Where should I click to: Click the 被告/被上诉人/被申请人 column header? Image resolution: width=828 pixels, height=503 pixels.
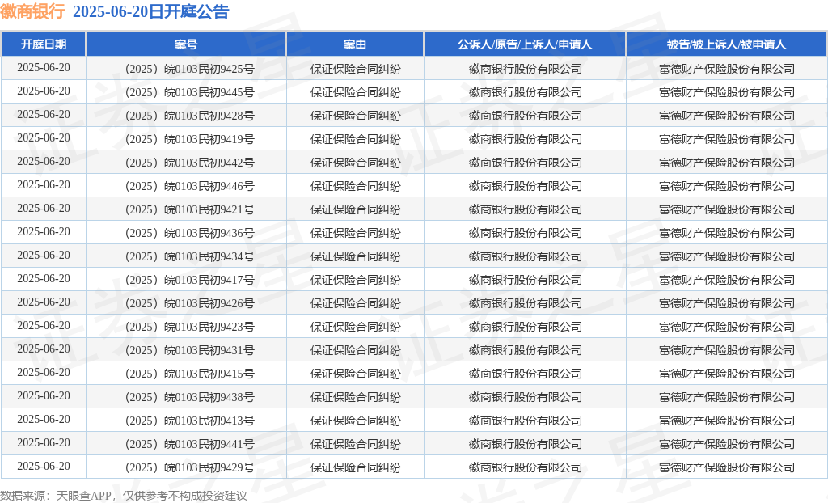(727, 44)
